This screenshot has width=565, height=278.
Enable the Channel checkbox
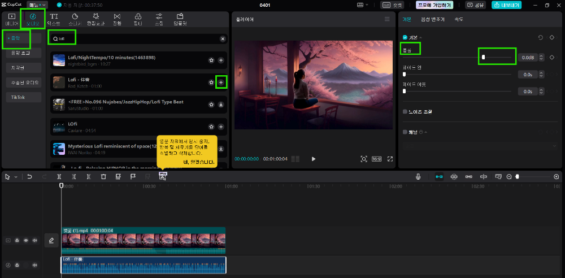tap(405, 132)
